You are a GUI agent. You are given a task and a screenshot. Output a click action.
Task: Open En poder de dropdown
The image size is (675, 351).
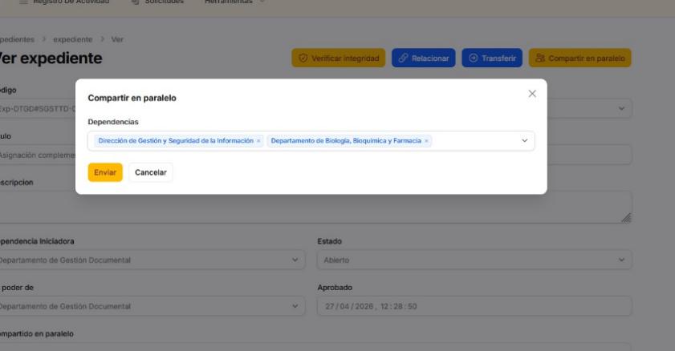(151, 306)
